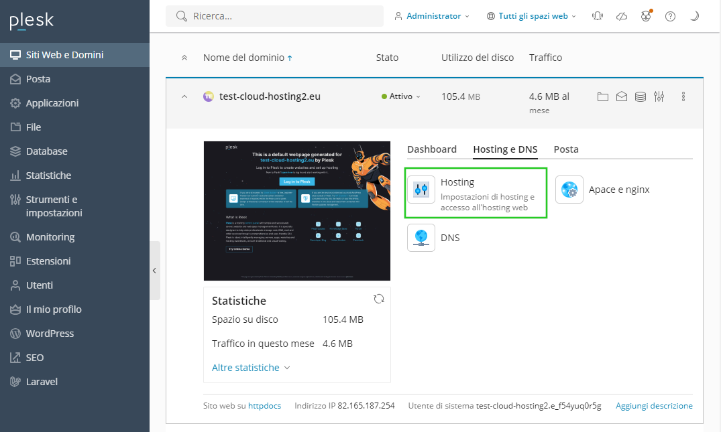This screenshot has width=721, height=432.
Task: Open Utenti in sidebar
Action: pyautogui.click(x=74, y=285)
